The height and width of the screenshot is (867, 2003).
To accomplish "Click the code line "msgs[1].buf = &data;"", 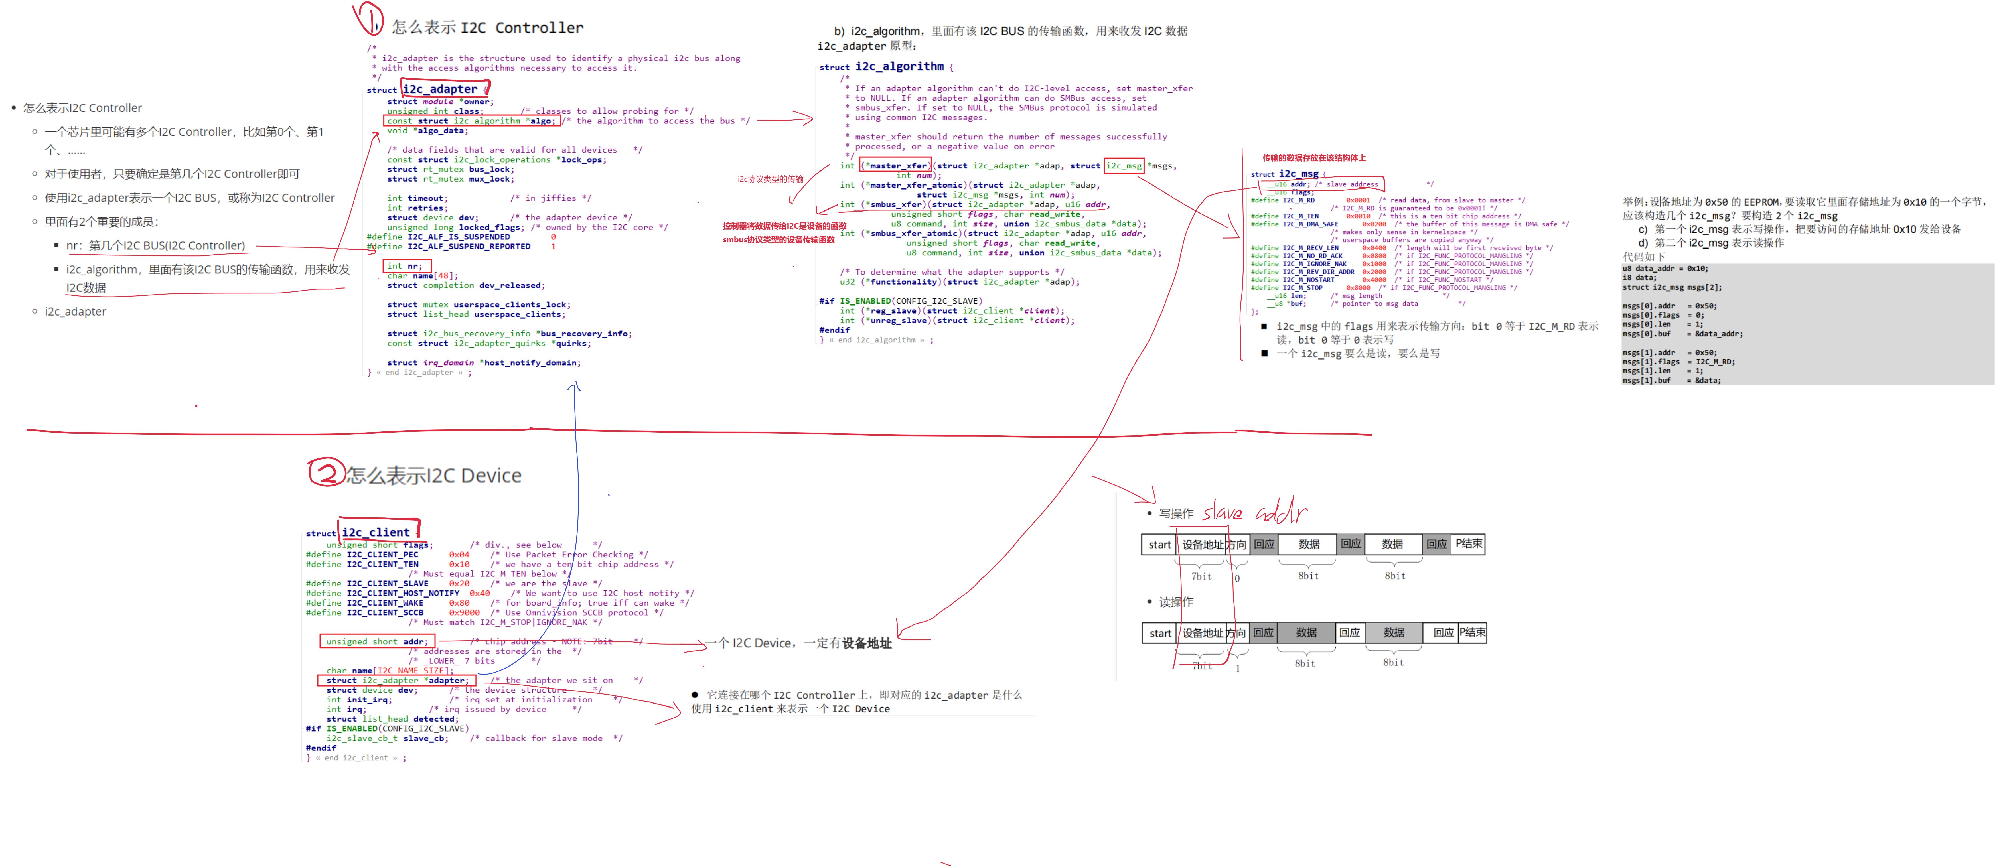I will click(1672, 381).
